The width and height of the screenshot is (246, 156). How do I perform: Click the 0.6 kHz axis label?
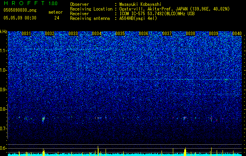(x=4, y=148)
